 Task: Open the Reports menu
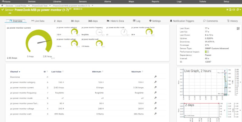coord(155,2)
